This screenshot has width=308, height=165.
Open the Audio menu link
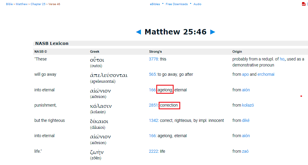[197, 4]
